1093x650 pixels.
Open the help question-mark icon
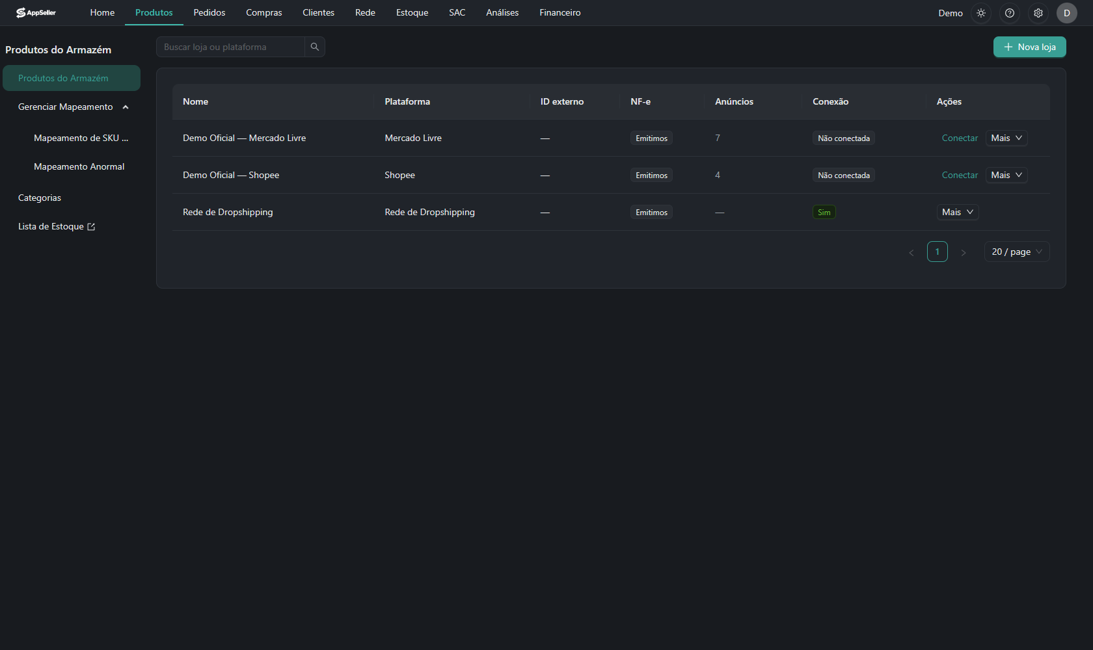(1010, 13)
